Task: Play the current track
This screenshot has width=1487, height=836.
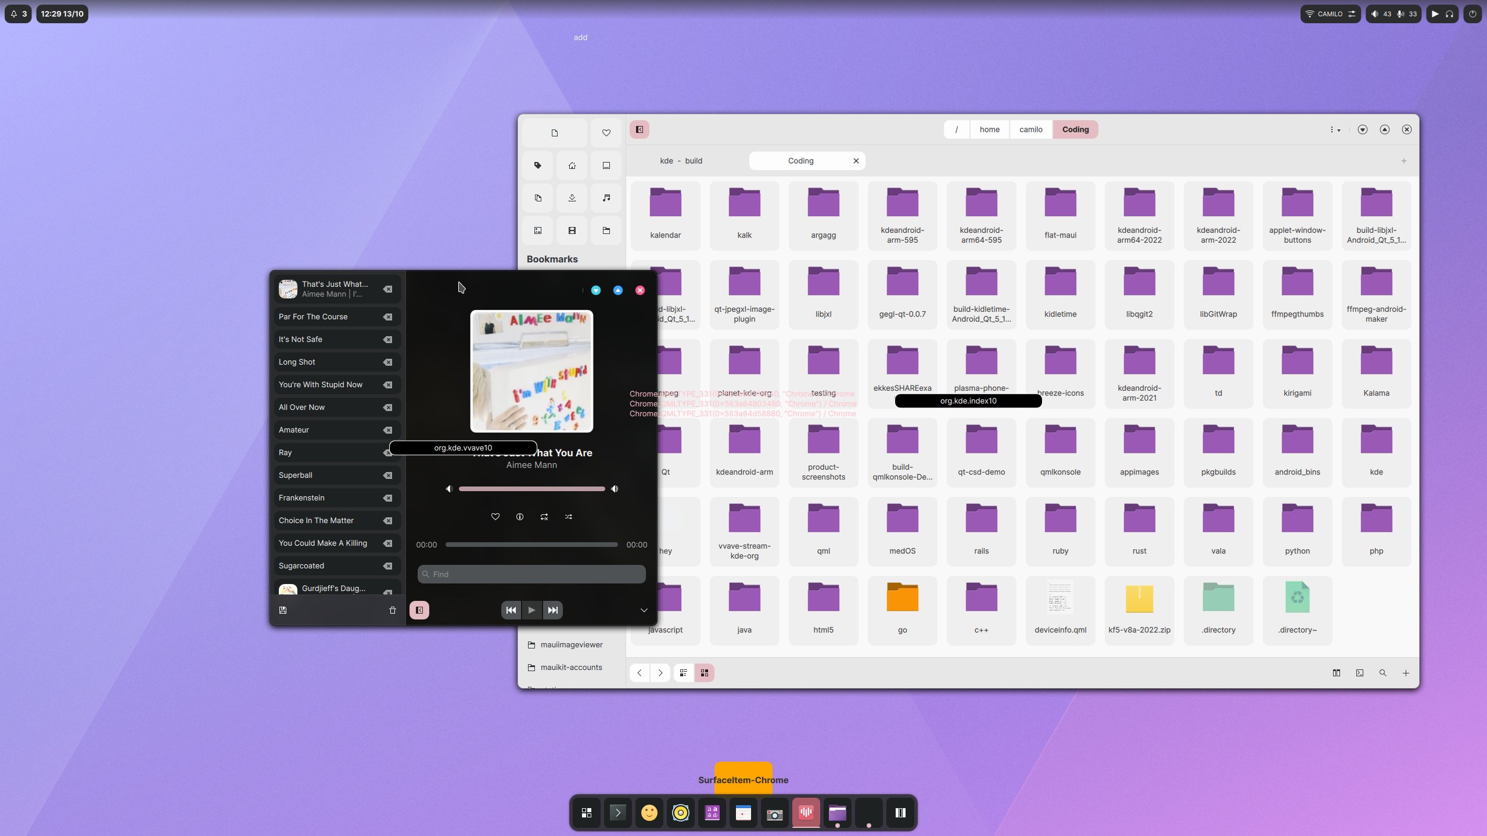Action: (531, 610)
